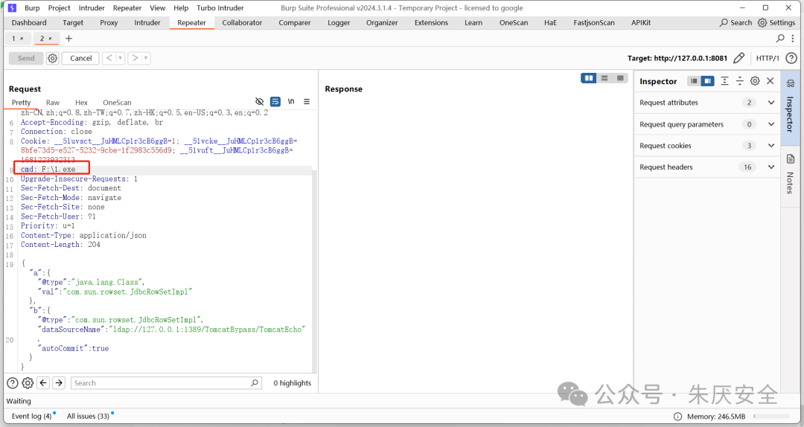The width and height of the screenshot is (804, 427).
Task: Close Repeater tab 1
Action: (x=22, y=39)
